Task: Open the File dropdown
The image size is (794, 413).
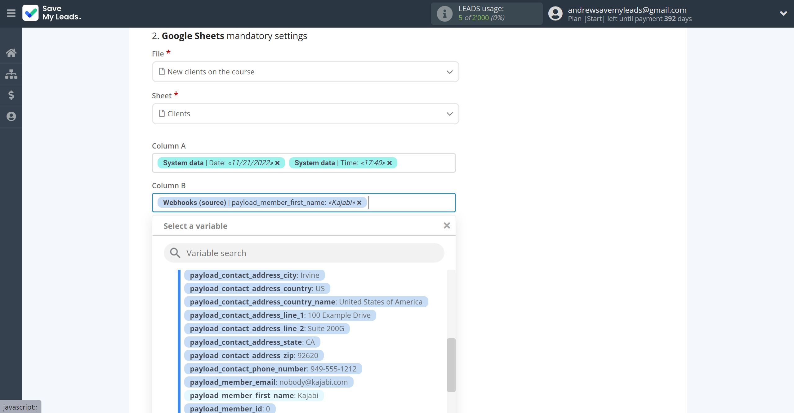Action: [306, 72]
